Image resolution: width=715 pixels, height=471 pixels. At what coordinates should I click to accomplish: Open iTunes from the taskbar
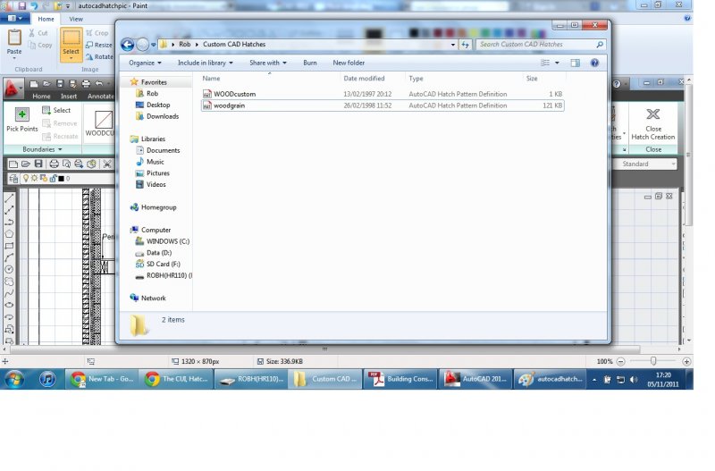pyautogui.click(x=47, y=378)
